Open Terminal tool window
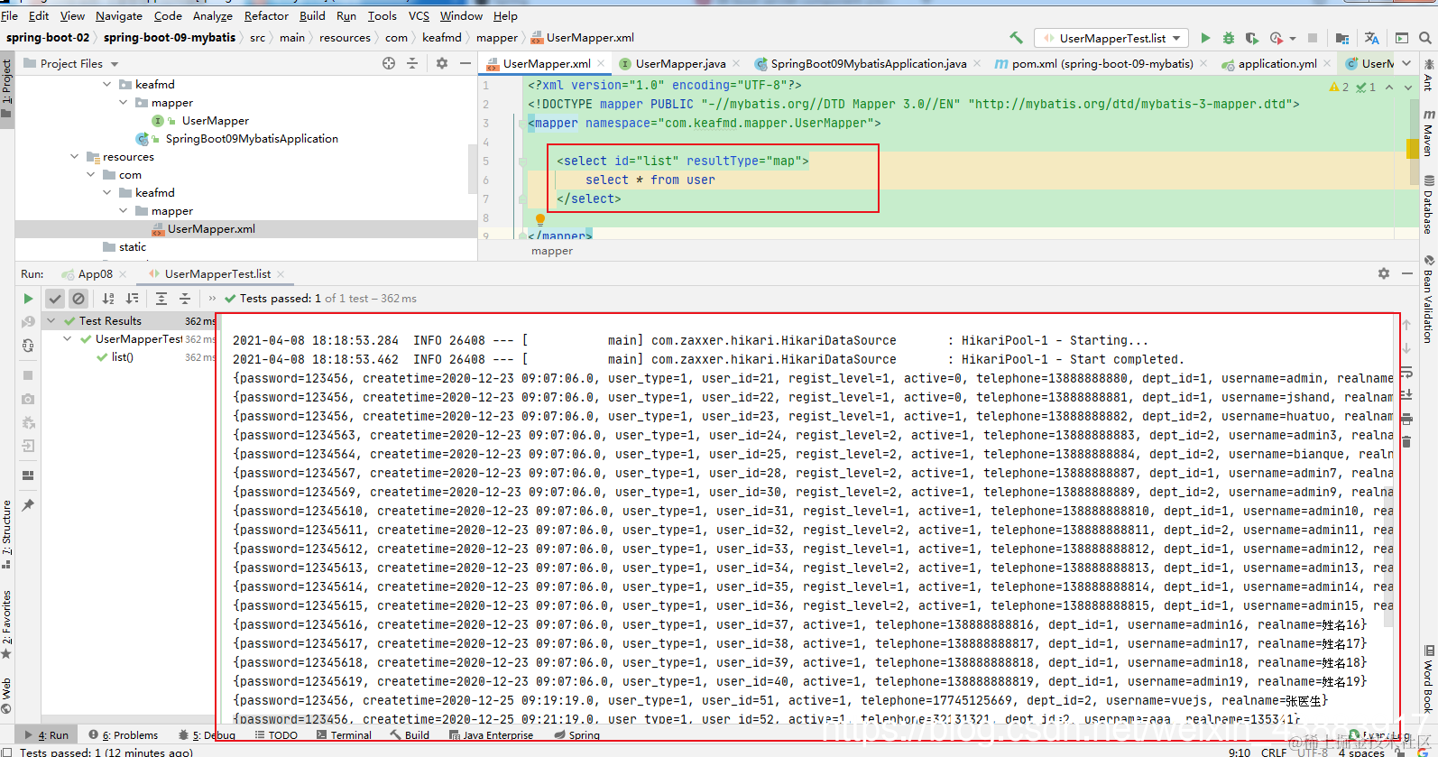This screenshot has width=1438, height=757. click(345, 735)
